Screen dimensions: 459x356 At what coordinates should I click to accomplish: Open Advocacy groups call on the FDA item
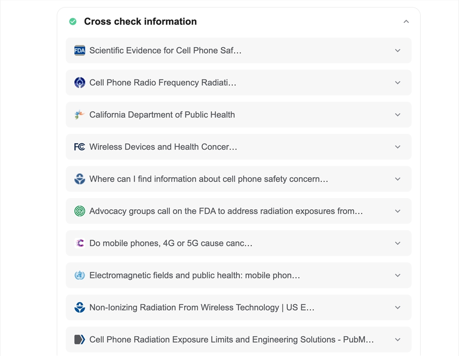[239, 211]
